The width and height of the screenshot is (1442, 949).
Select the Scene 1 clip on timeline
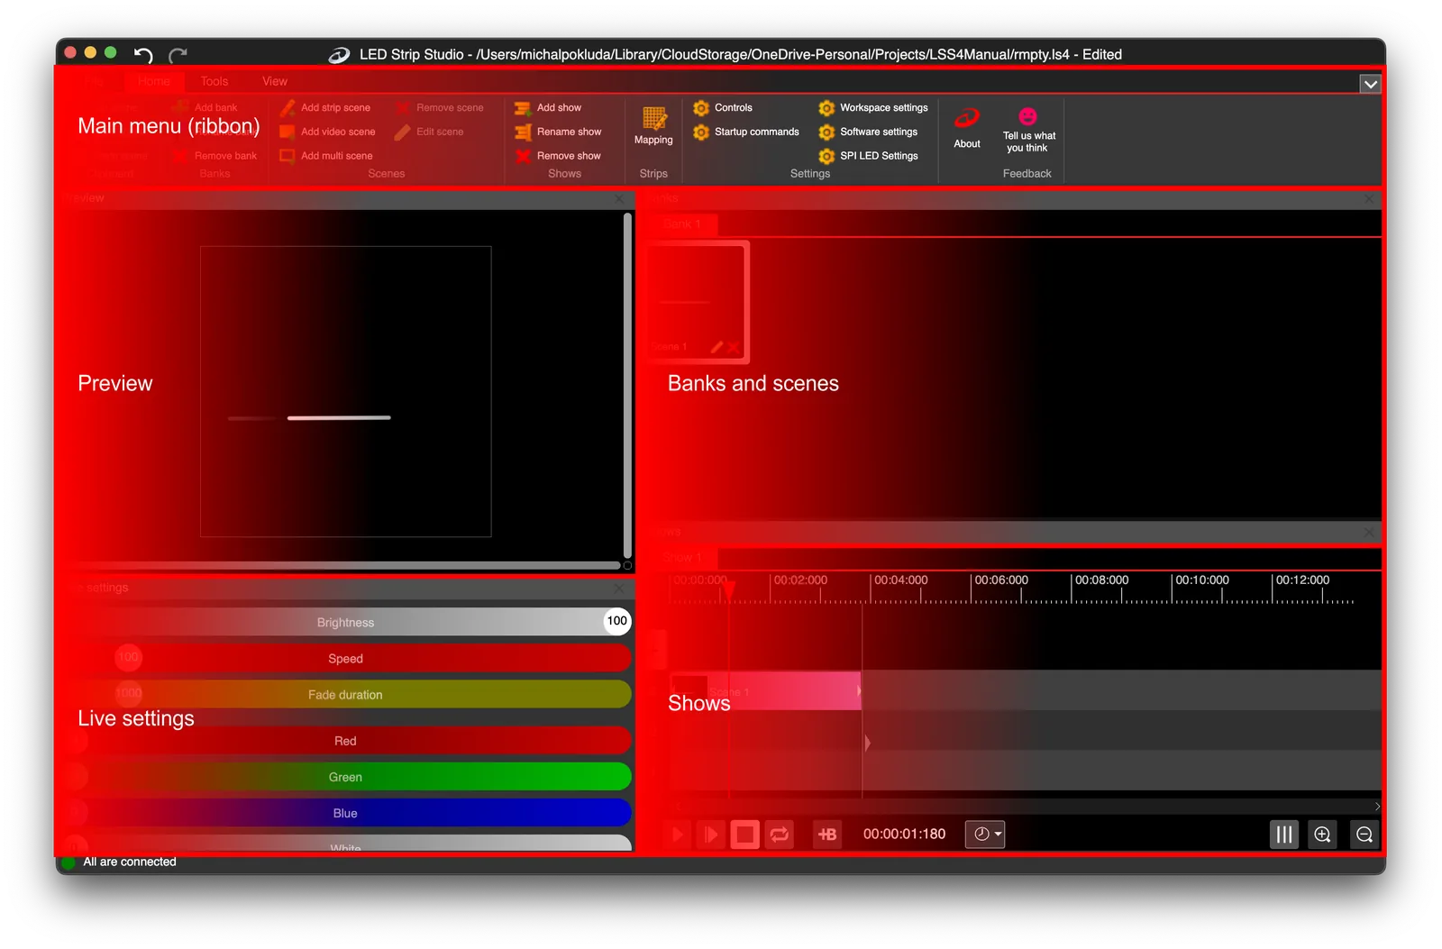(x=765, y=691)
